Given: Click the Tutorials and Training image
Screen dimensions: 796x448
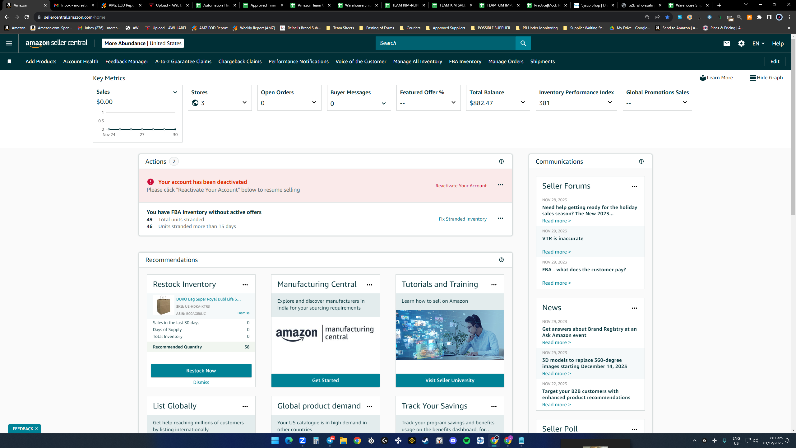Looking at the screenshot, I should [x=450, y=335].
